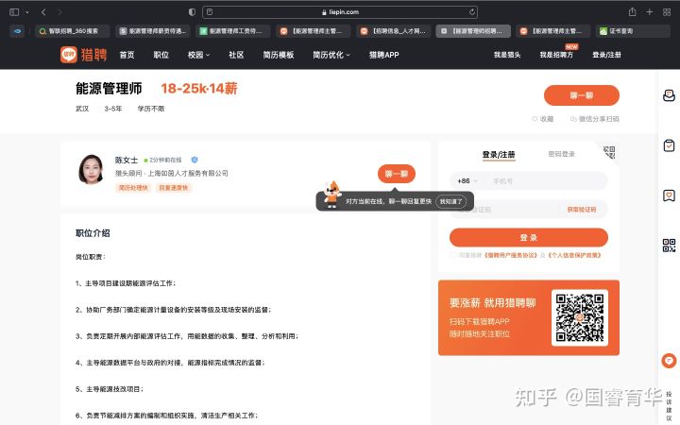Open the +86 country code dropdown
Screen dimensions: 680x425
pyautogui.click(x=467, y=180)
